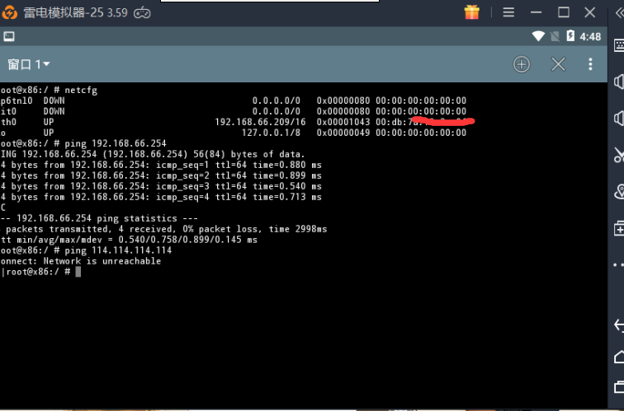Viewport: 624px width, 411px height.
Task: Tap the Wi-Fi status icon
Action: coord(538,36)
